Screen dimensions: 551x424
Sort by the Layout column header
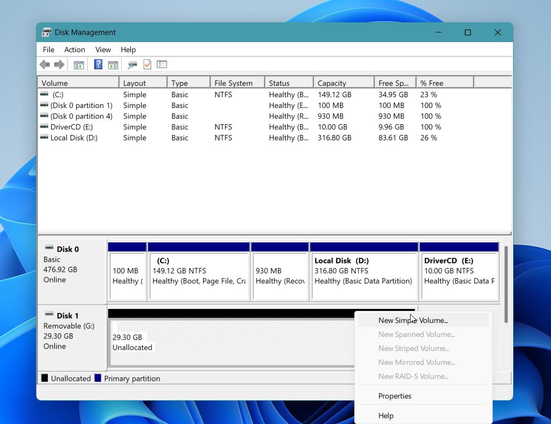[x=143, y=83]
